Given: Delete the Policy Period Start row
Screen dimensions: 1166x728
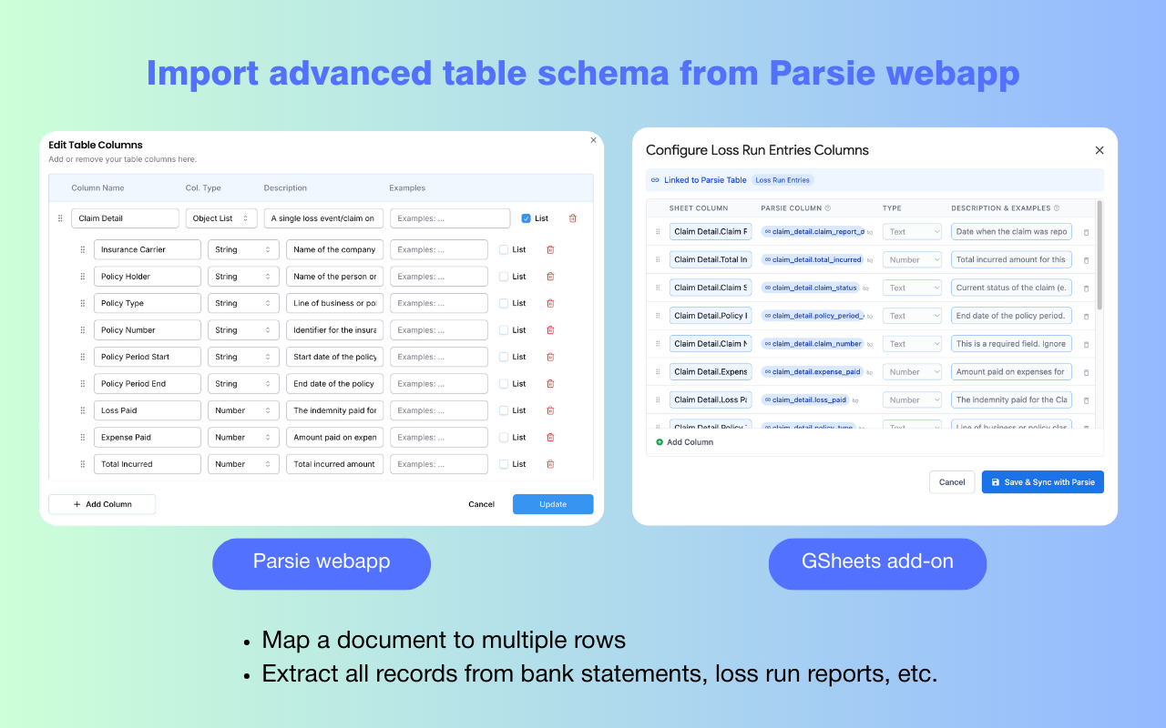Looking at the screenshot, I should tap(550, 357).
